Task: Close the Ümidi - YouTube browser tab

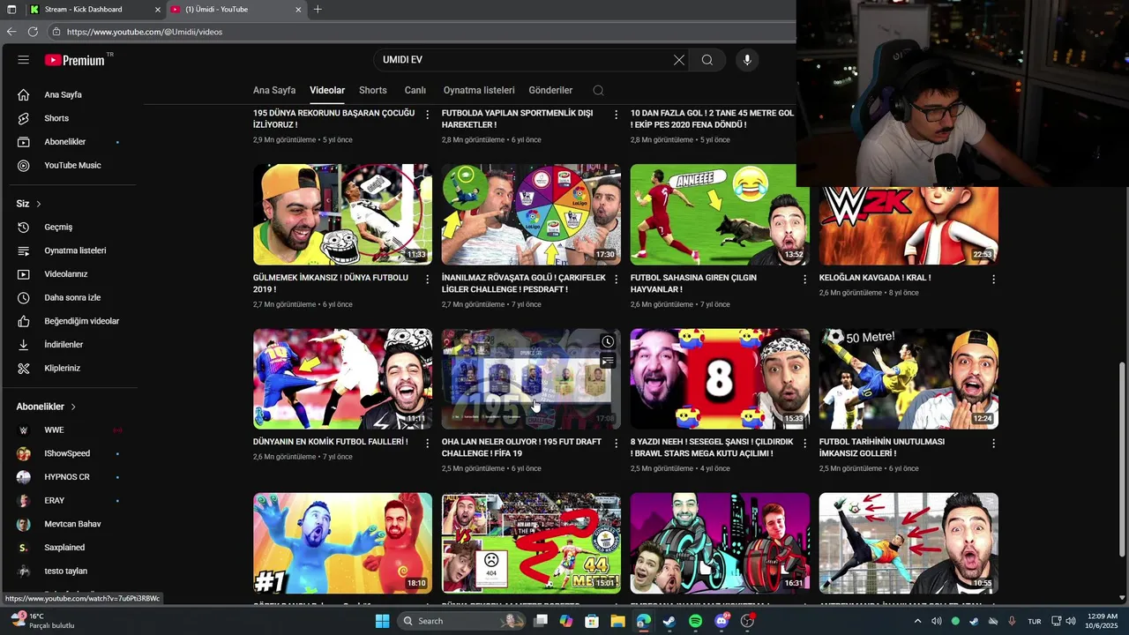Action: pos(298,10)
